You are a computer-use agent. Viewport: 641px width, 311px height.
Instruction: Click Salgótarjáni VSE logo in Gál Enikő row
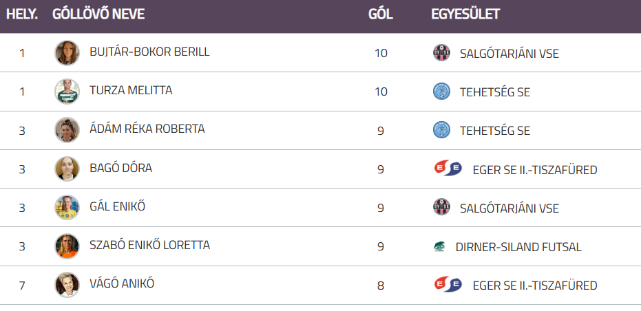(441, 208)
